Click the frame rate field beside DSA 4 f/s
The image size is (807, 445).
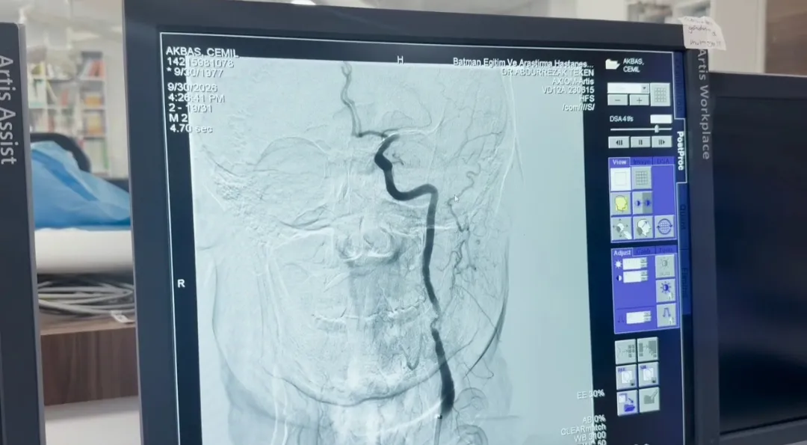tap(661, 119)
